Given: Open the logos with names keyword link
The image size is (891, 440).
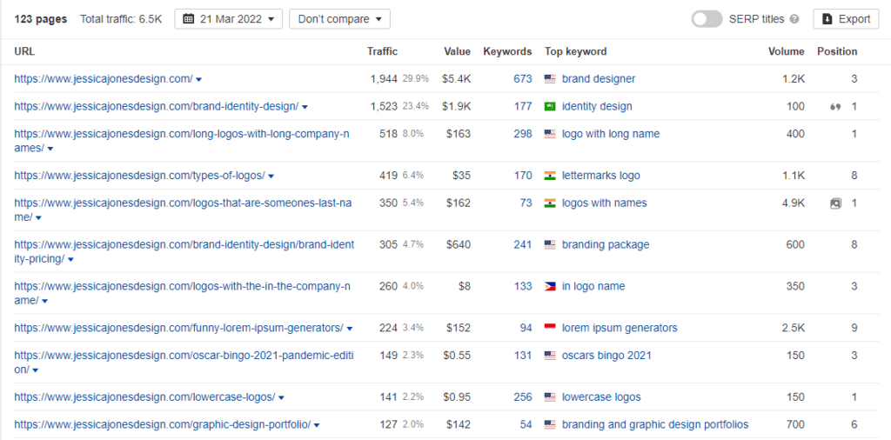Looking at the screenshot, I should click(x=604, y=203).
